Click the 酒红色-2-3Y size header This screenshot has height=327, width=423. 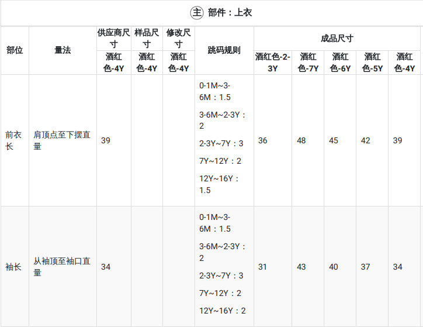pos(272,63)
